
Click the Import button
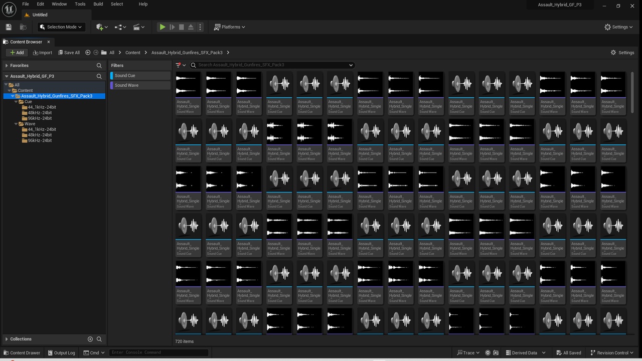point(43,53)
